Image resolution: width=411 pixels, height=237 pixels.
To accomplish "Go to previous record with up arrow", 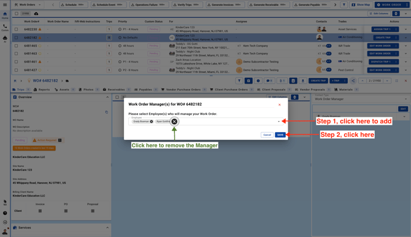I will [363, 81].
